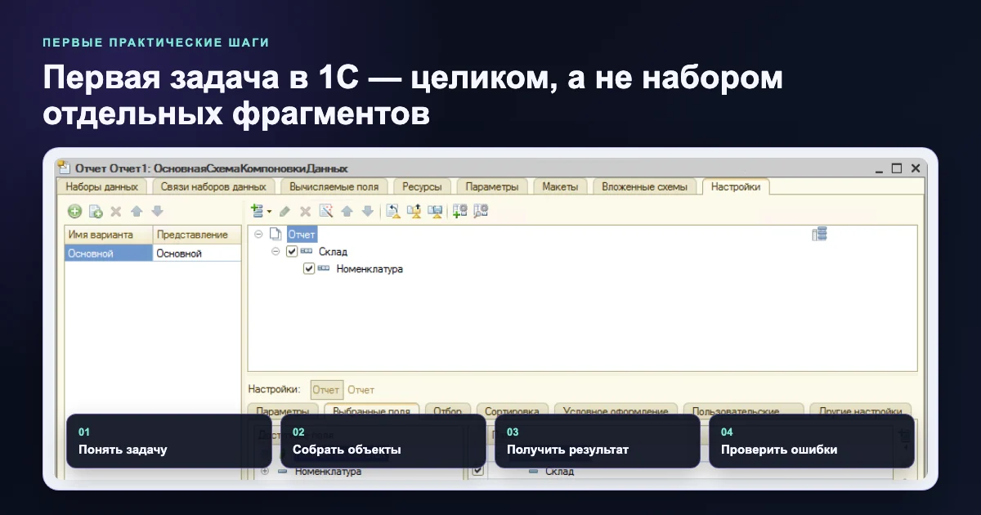Select the Склад grouping row
Image resolution: width=981 pixels, height=515 pixels.
pos(333,252)
